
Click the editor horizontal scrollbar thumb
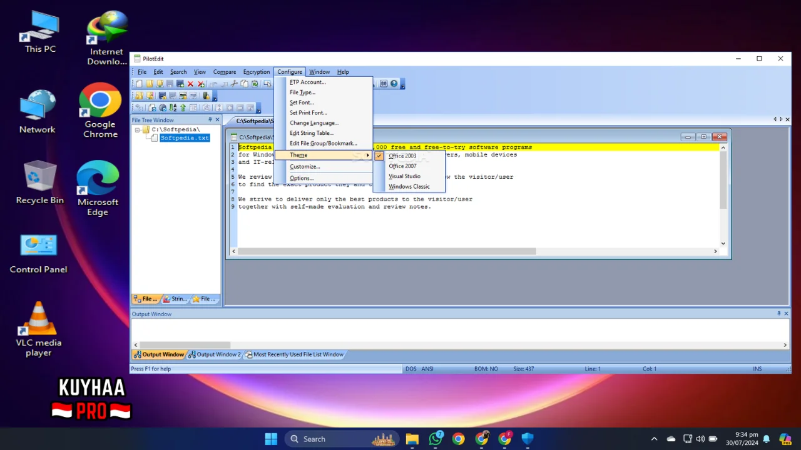(x=387, y=251)
